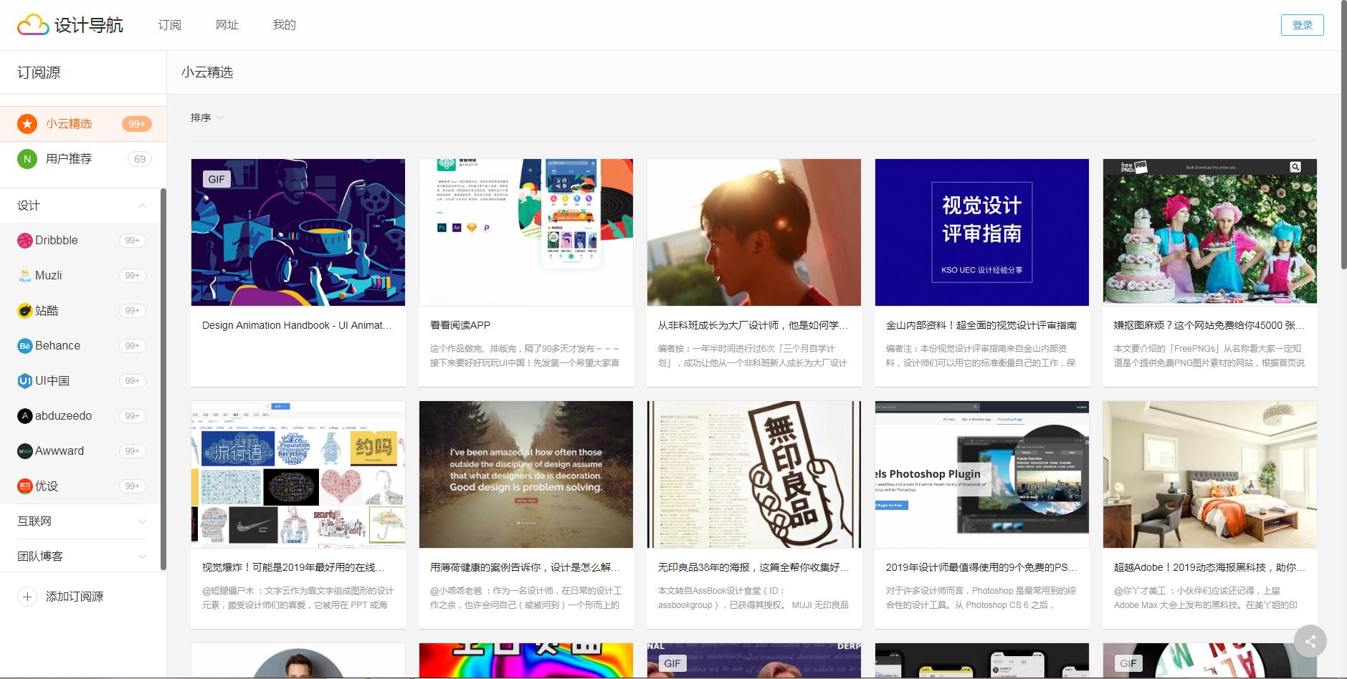Screen dimensions: 1347x679
Task: Open the 排序 sort dropdown
Action: (x=207, y=117)
